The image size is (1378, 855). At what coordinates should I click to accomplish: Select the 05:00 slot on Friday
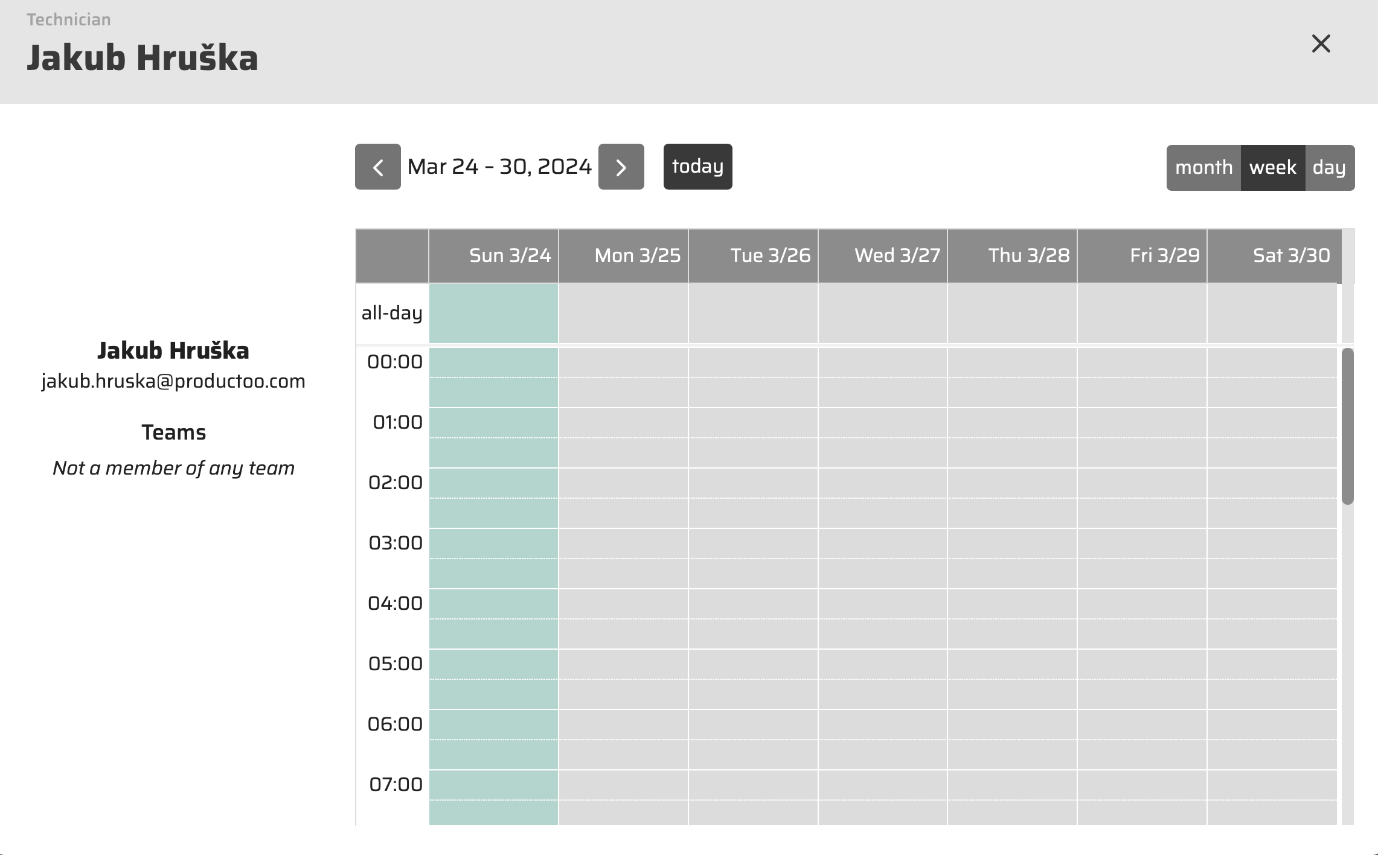1141,664
